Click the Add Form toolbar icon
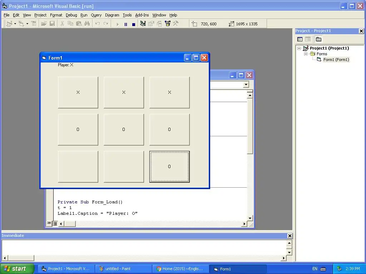The width and height of the screenshot is (366, 274). [x=21, y=24]
